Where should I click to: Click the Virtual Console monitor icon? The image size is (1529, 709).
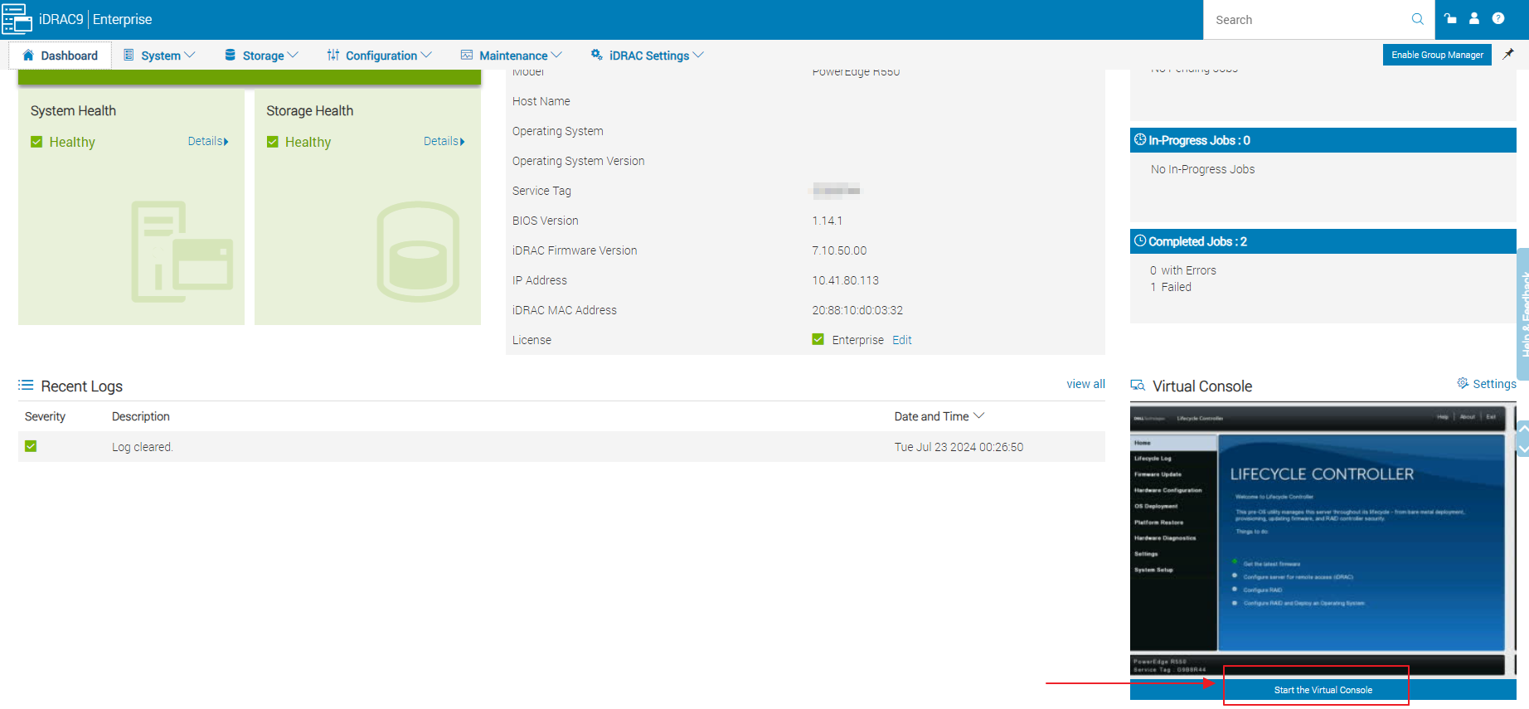pos(1138,386)
